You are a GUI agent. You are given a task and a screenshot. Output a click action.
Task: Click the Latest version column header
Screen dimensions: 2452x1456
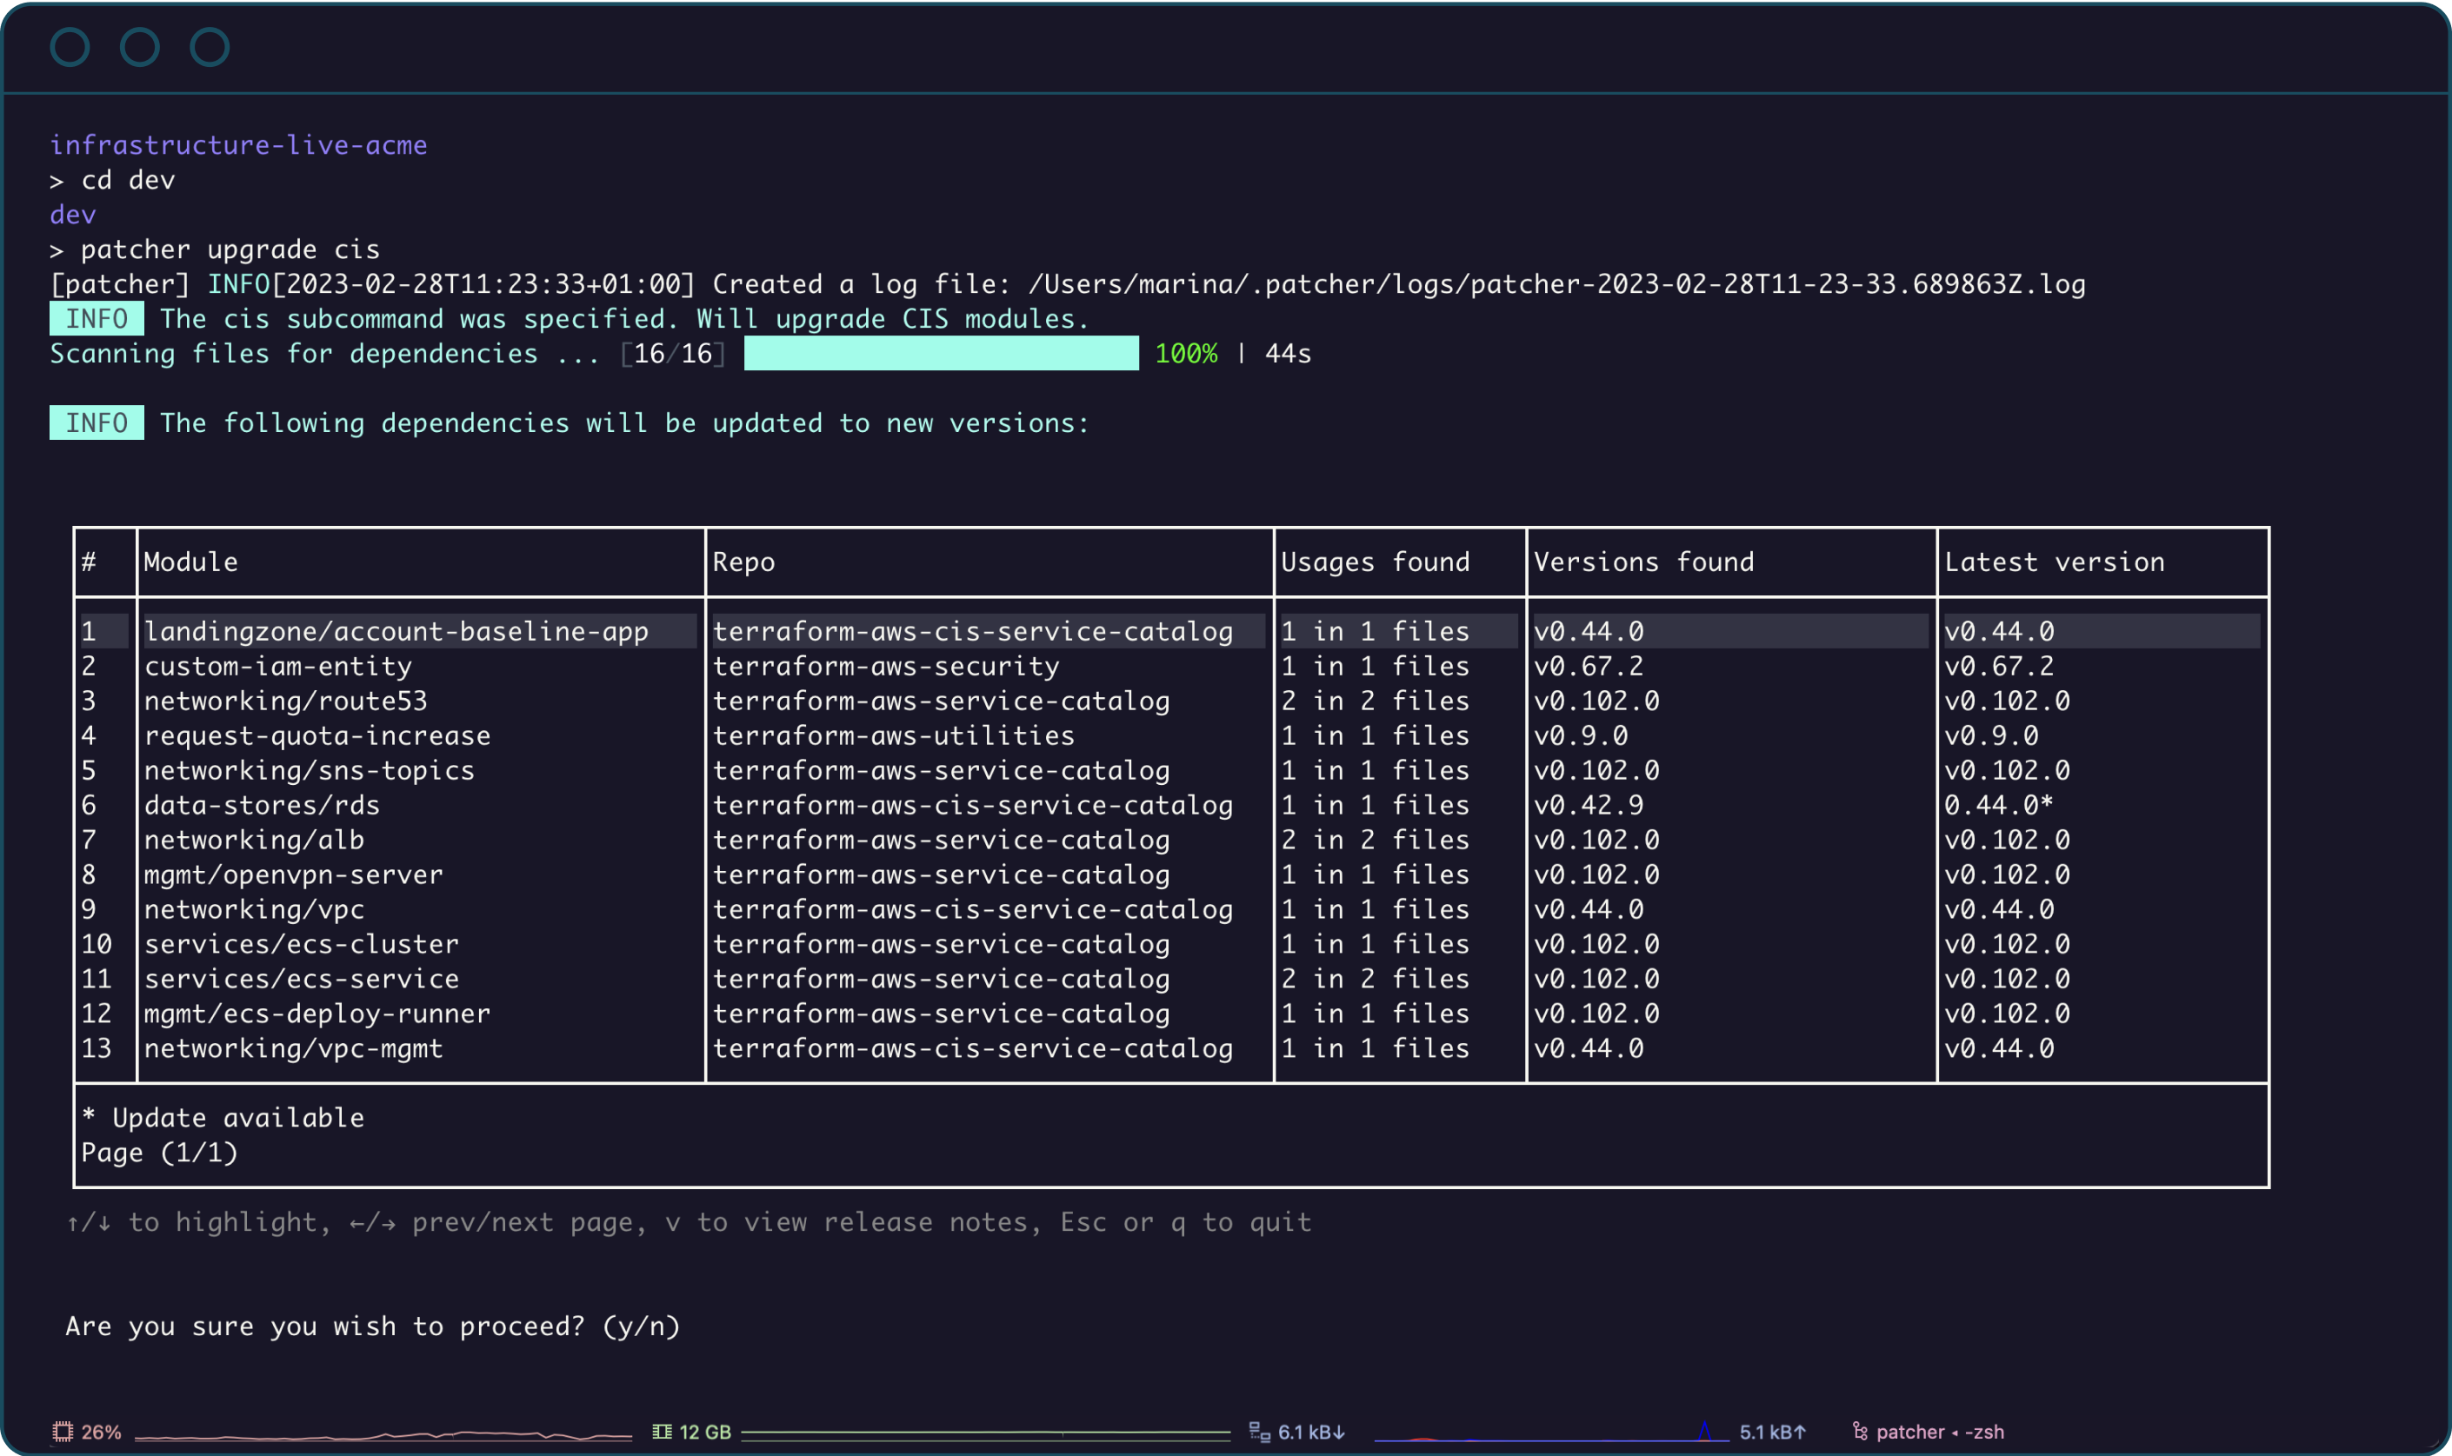coord(2055,562)
